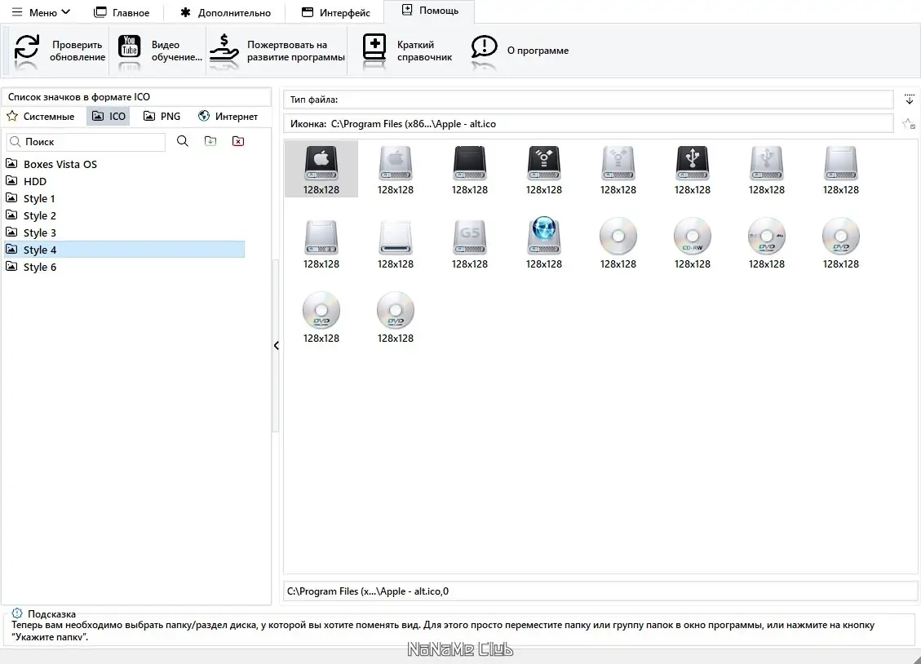
Task: Click the add folder green icon
Action: (210, 141)
